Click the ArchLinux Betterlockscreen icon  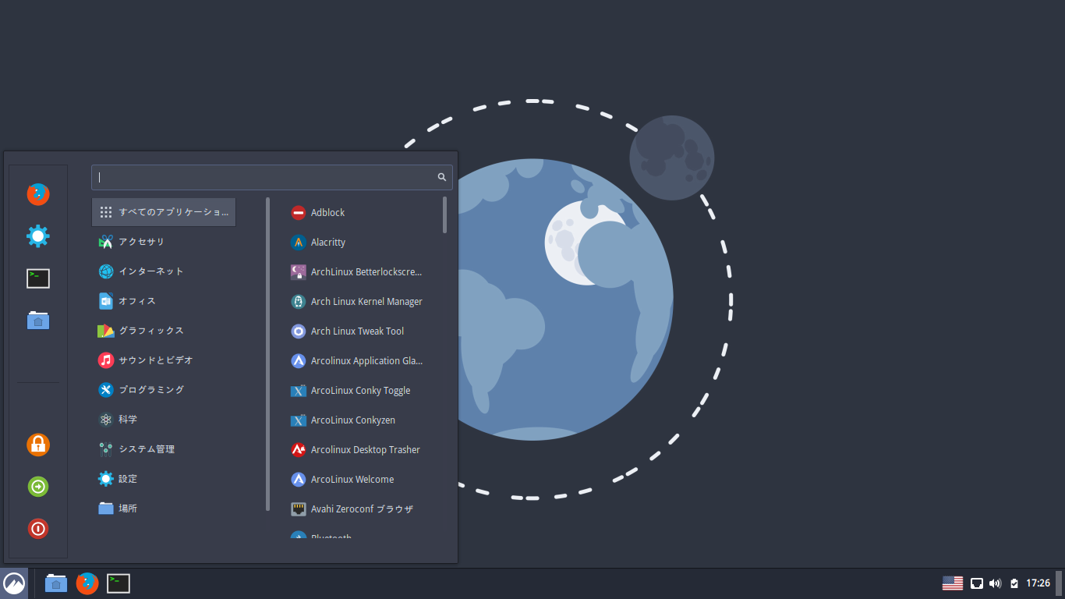pos(298,272)
